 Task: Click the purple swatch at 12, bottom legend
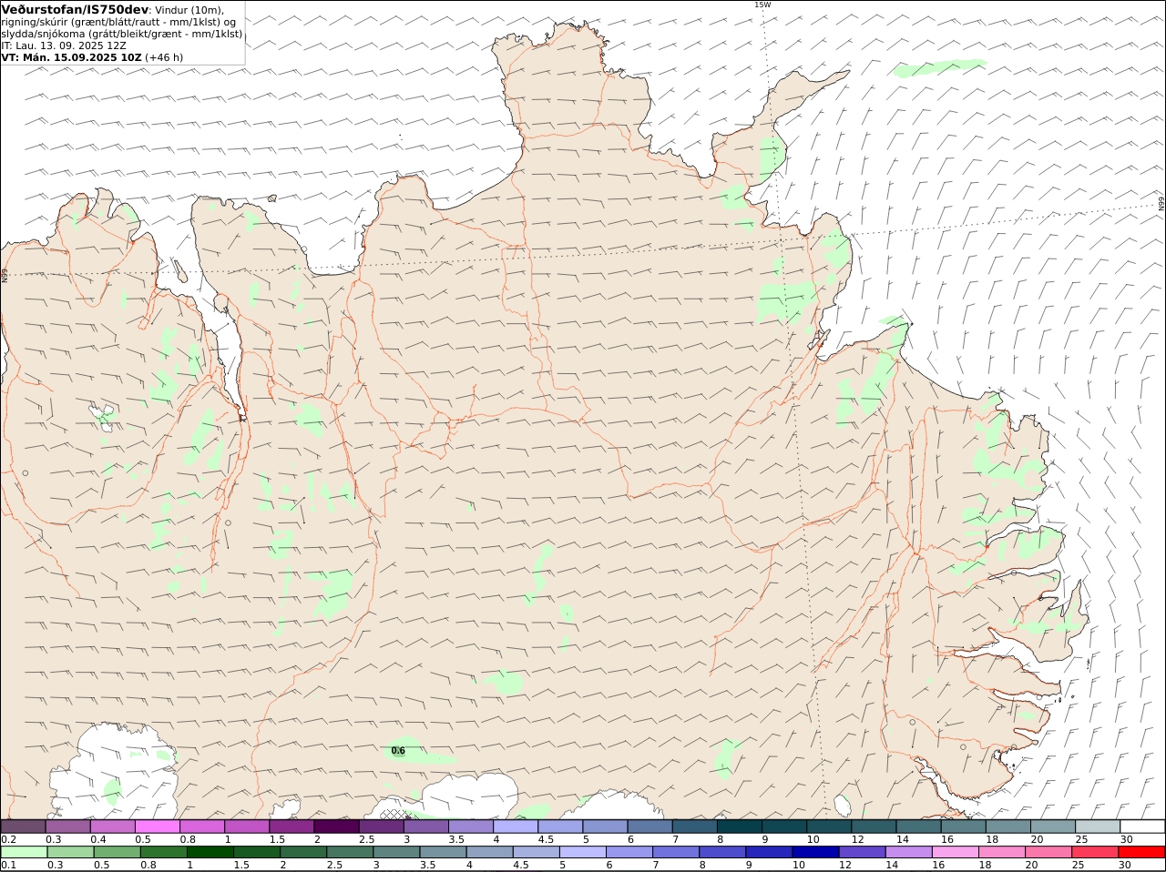pos(862,852)
